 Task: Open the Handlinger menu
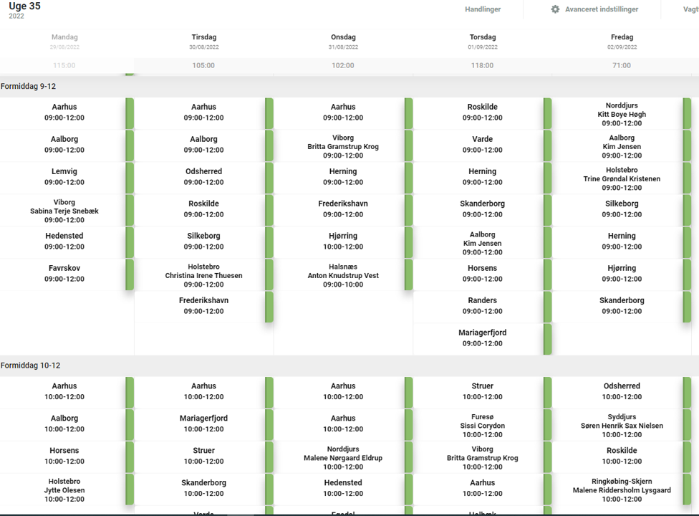point(483,9)
